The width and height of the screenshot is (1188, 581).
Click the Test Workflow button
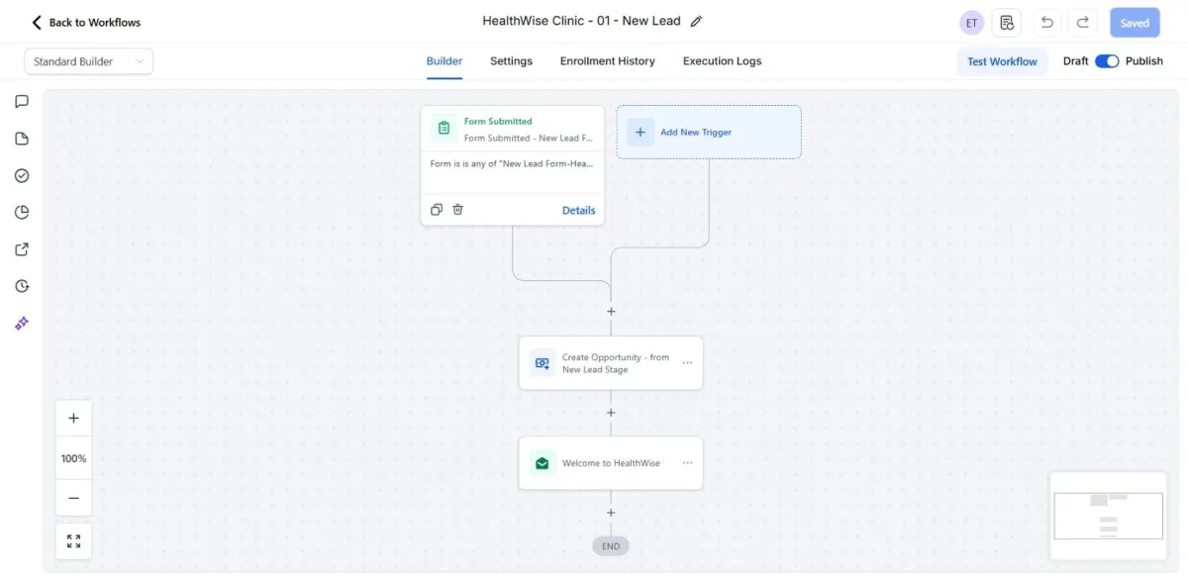pyautogui.click(x=1002, y=61)
